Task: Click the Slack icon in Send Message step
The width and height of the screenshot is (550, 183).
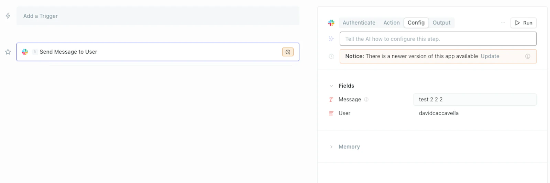Action: (25, 52)
